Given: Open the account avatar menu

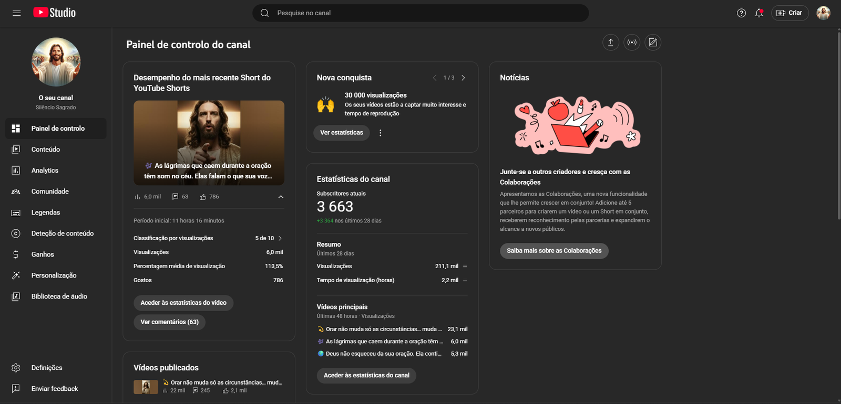Looking at the screenshot, I should pyautogui.click(x=823, y=13).
